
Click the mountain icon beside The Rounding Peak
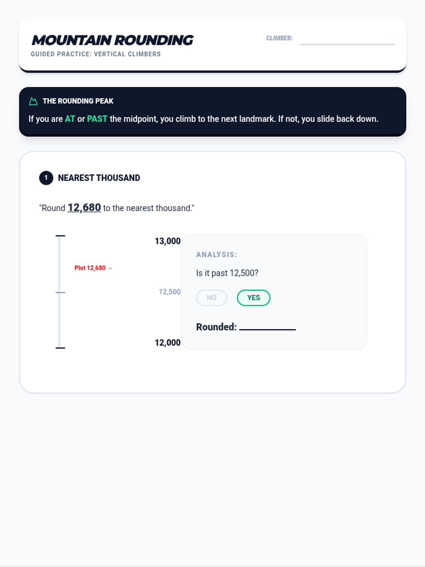pyautogui.click(x=33, y=101)
